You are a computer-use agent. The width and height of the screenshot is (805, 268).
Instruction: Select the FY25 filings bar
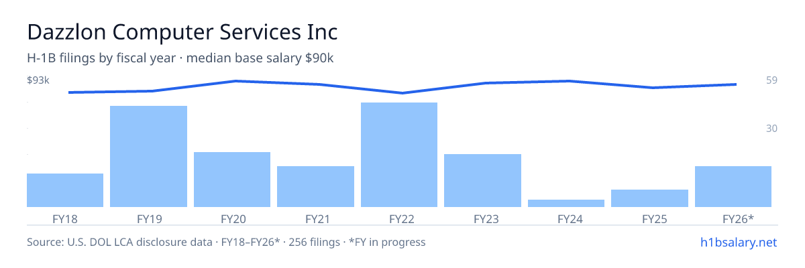[x=649, y=198]
